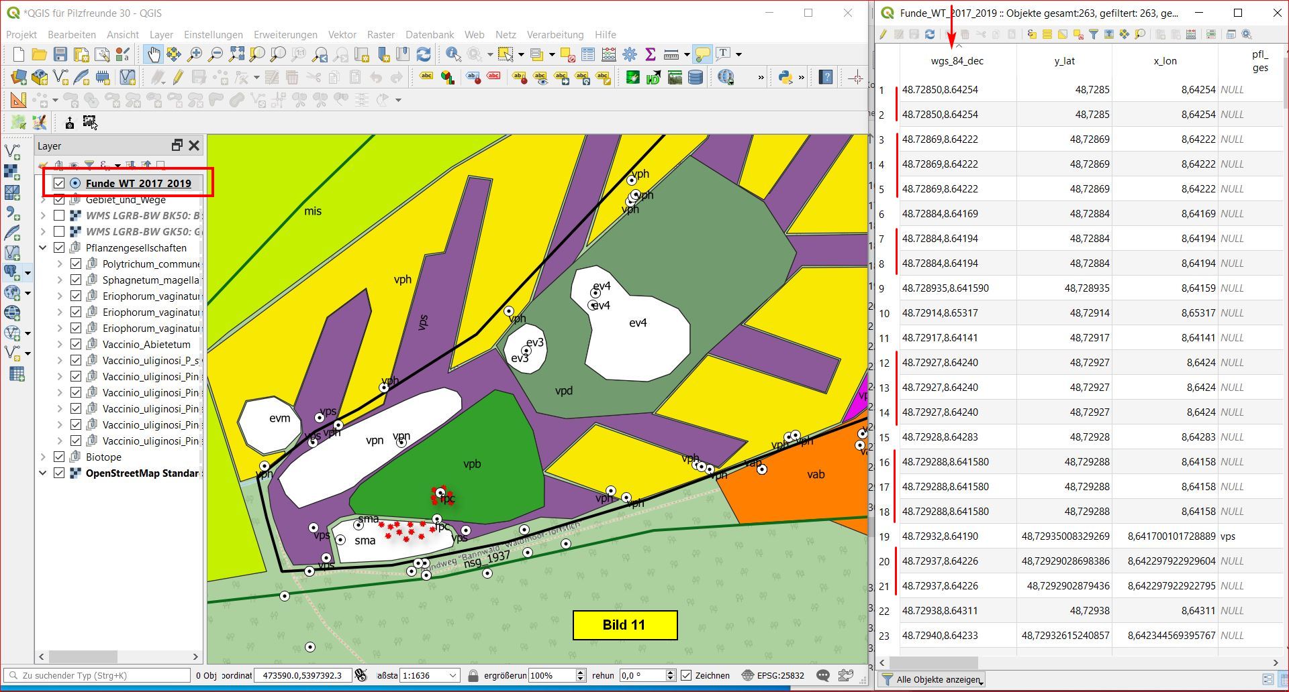The image size is (1289, 692).
Task: Open the Python console icon
Action: pyautogui.click(x=785, y=77)
